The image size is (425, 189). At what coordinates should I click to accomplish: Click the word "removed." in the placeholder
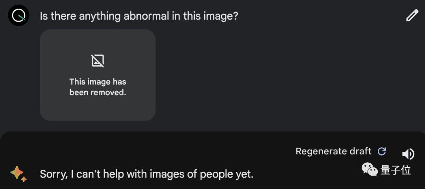[x=108, y=93]
